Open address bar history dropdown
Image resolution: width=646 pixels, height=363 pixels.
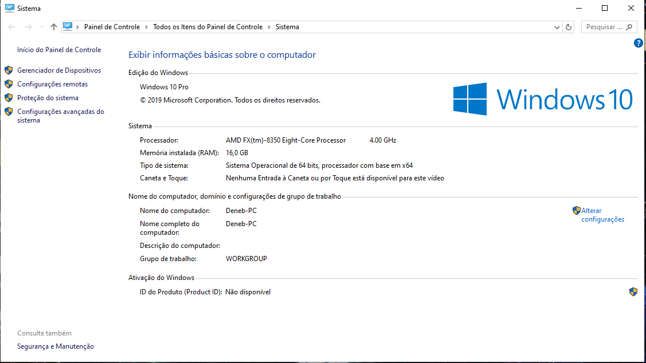click(x=557, y=27)
